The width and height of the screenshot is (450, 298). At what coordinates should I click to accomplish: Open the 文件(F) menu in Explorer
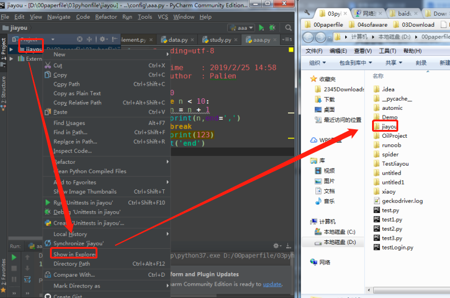click(x=314, y=51)
